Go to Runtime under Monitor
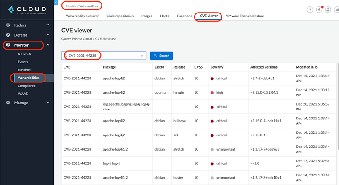Screen dimensions: 339x185 pyautogui.click(x=24, y=70)
